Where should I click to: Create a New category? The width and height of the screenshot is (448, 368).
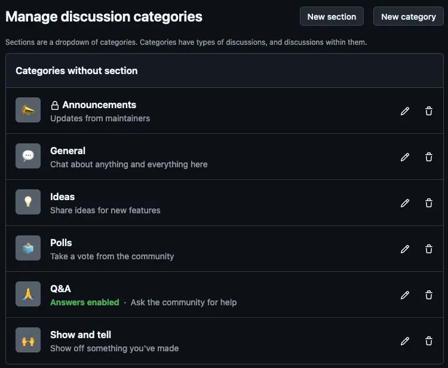tap(409, 17)
